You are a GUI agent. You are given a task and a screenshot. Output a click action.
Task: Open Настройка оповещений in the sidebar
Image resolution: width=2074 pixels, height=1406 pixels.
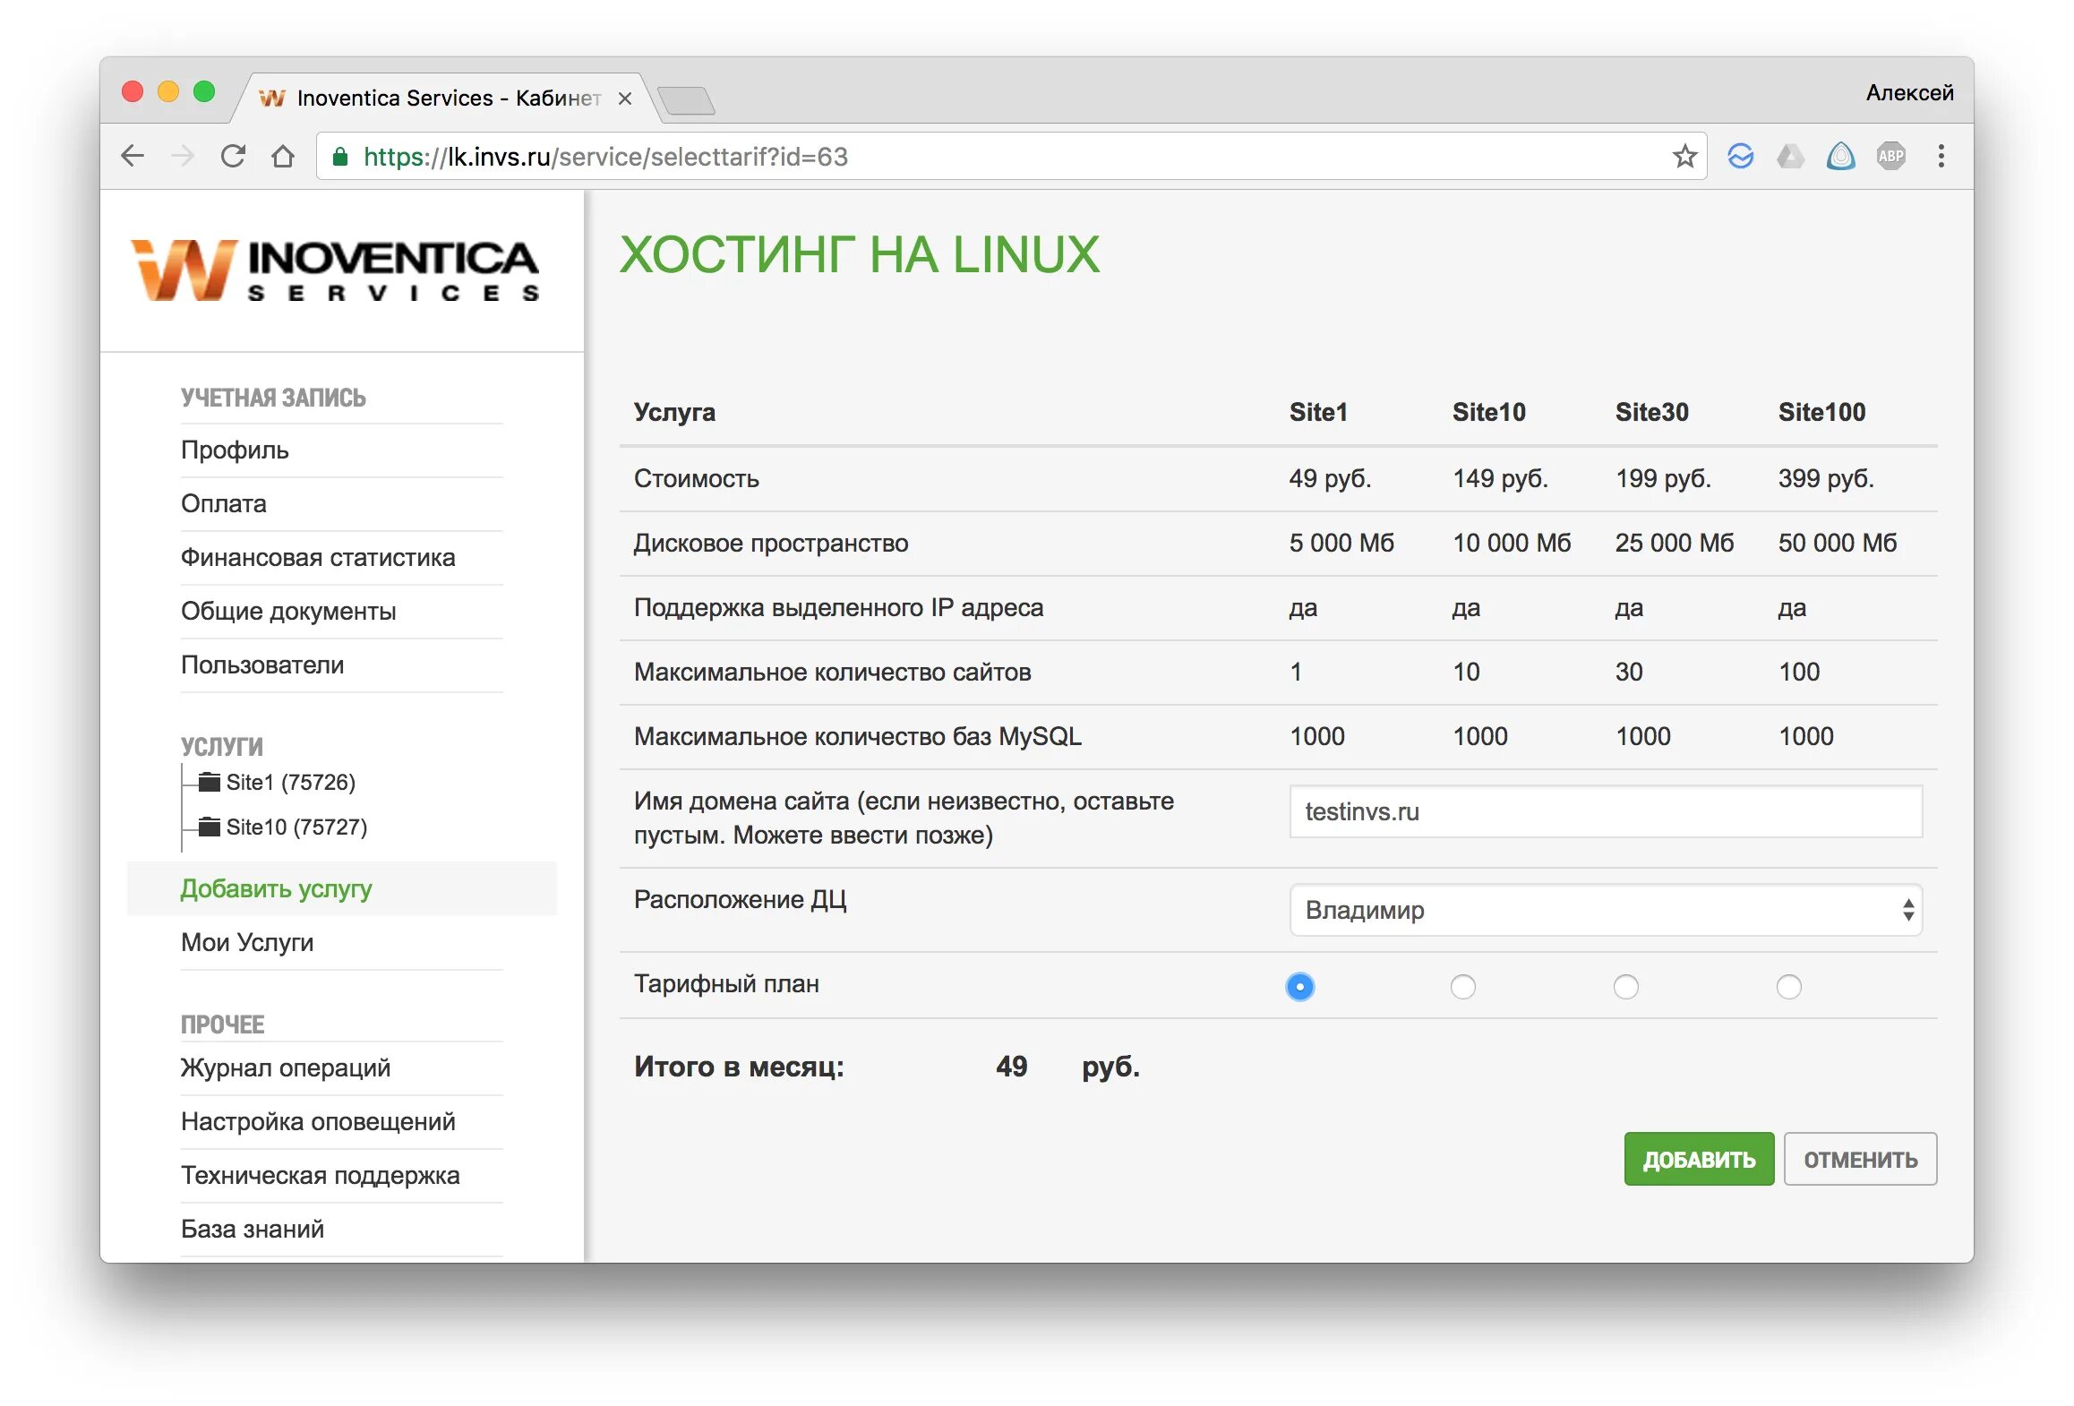coord(318,1121)
